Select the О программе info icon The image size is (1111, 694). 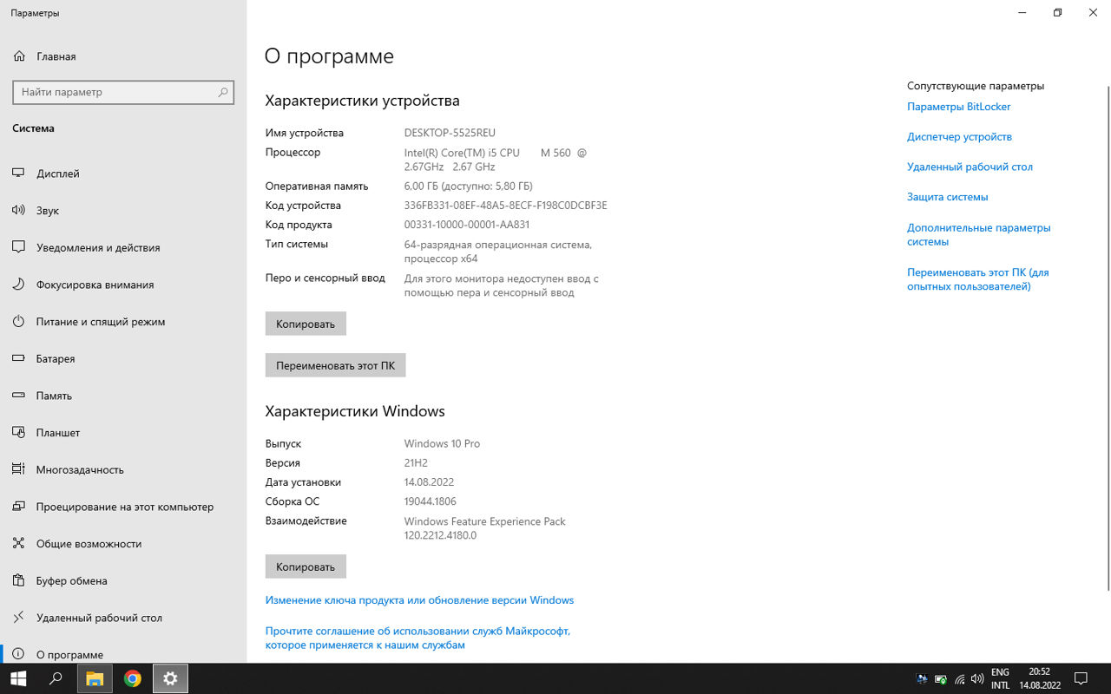(18, 655)
